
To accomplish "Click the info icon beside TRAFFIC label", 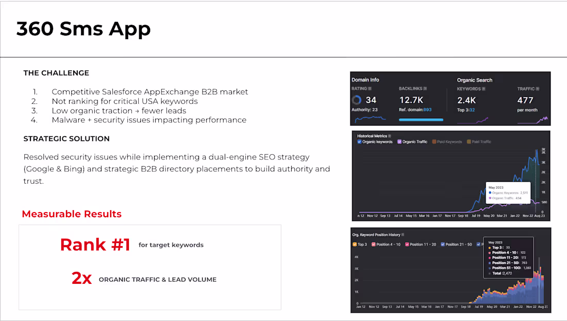I will (x=537, y=89).
